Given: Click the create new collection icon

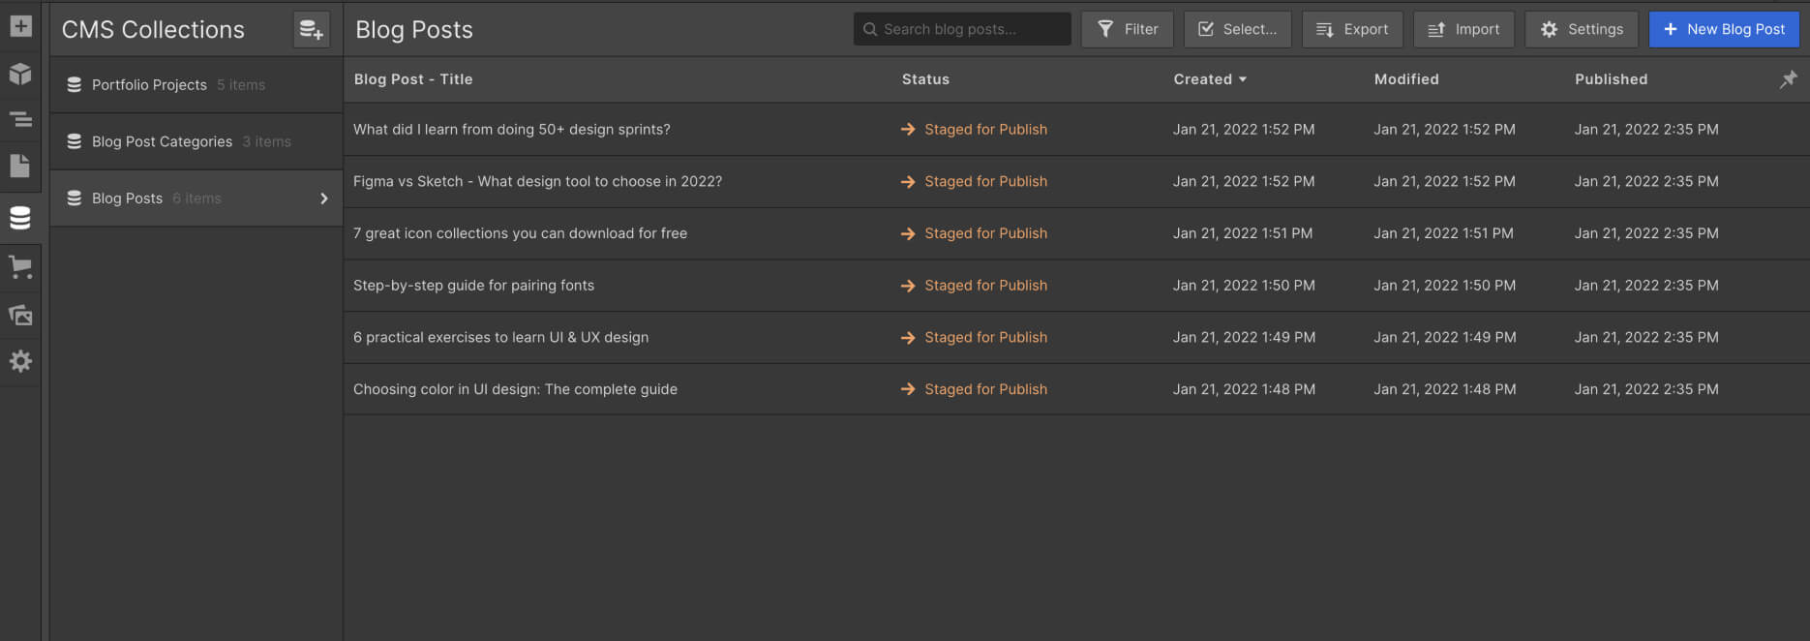Looking at the screenshot, I should pyautogui.click(x=311, y=30).
